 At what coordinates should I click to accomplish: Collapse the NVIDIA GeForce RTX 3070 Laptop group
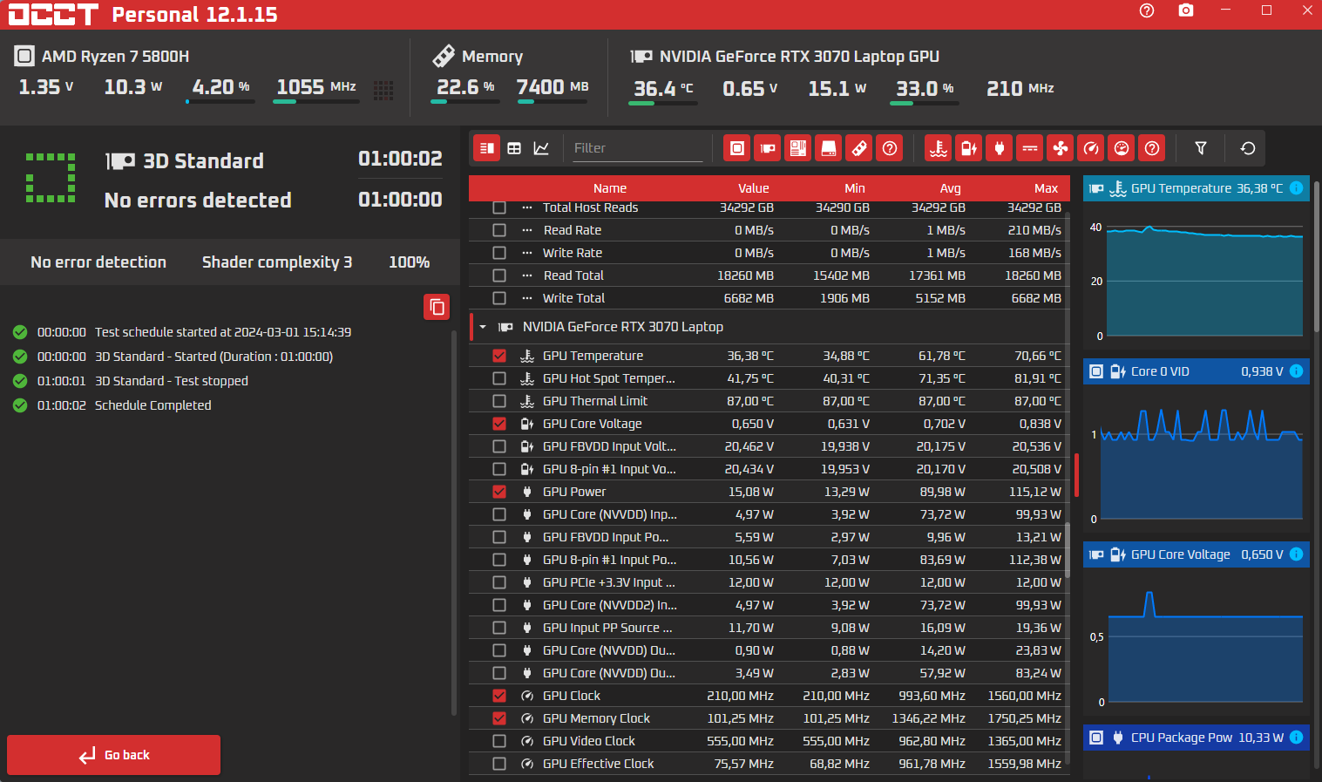[483, 327]
